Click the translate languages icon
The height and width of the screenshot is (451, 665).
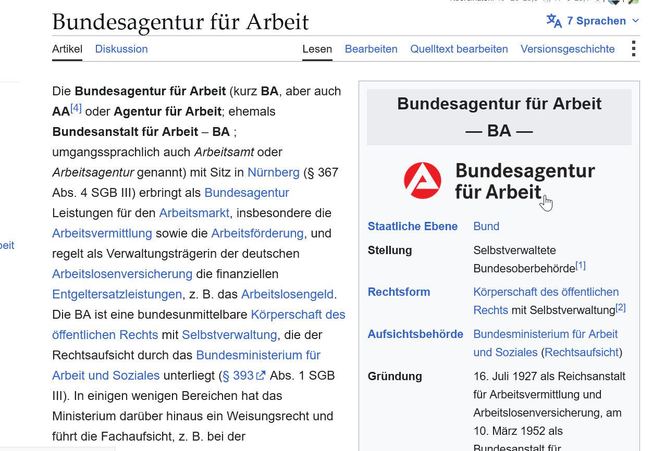click(x=554, y=21)
